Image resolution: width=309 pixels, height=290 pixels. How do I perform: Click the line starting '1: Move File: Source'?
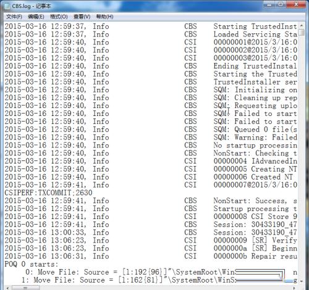click(159, 280)
